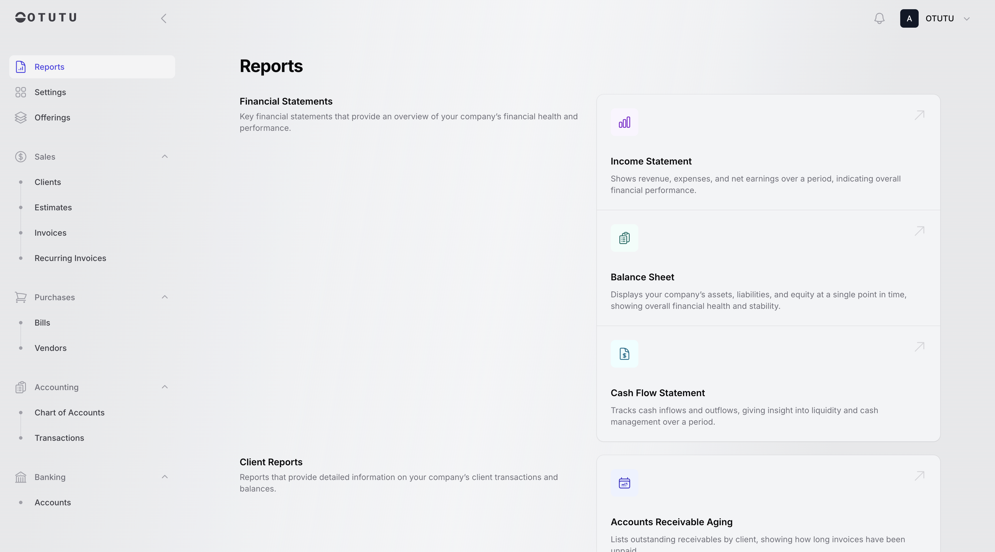Open the Recurring Invoices page
The height and width of the screenshot is (552, 995).
pyautogui.click(x=70, y=258)
